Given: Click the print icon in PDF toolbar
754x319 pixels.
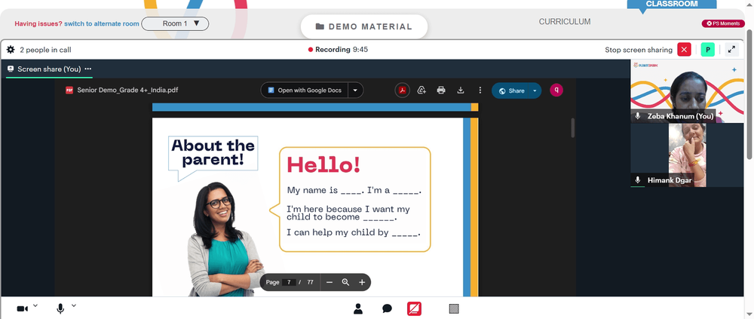Looking at the screenshot, I should 441,90.
